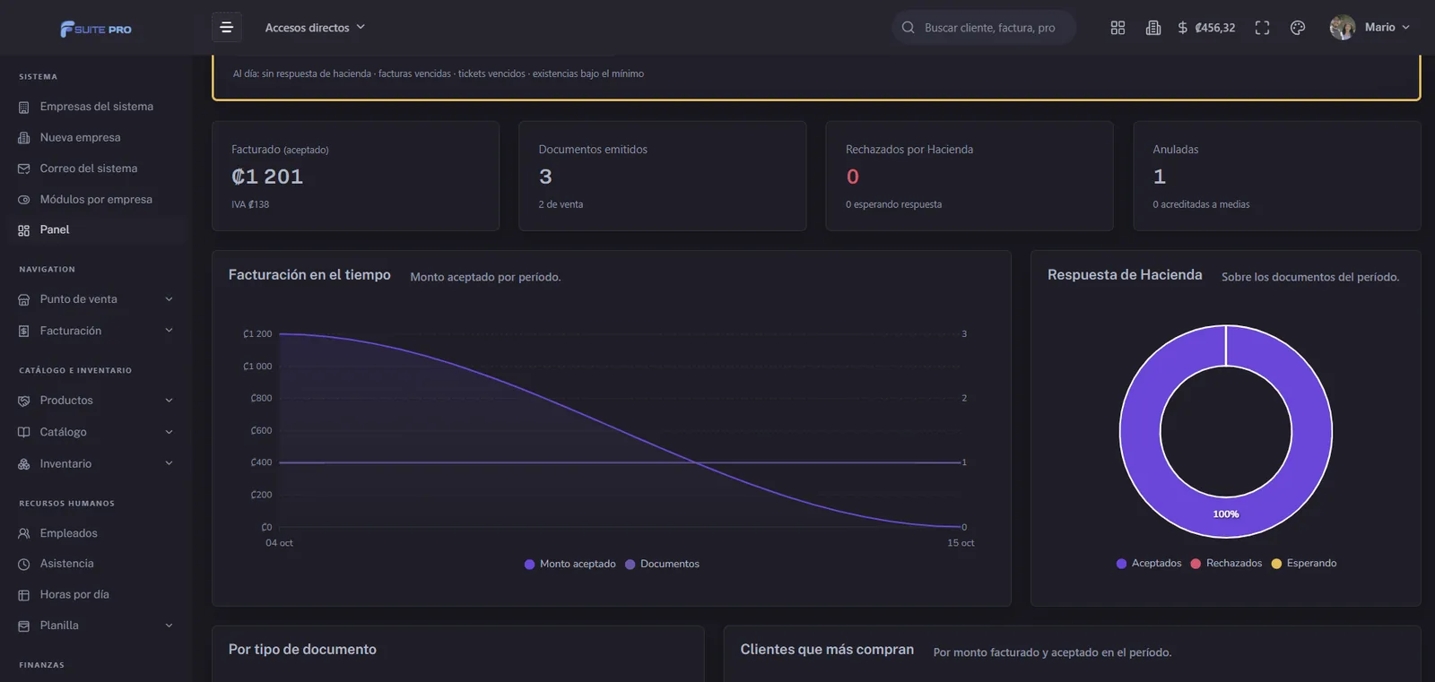This screenshot has height=682, width=1435.
Task: Open the Facturado (aceptado) card
Action: 355,177
